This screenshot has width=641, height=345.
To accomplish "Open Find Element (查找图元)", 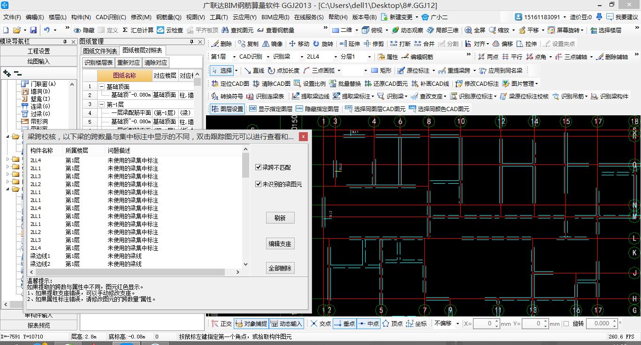I will pos(237,30).
